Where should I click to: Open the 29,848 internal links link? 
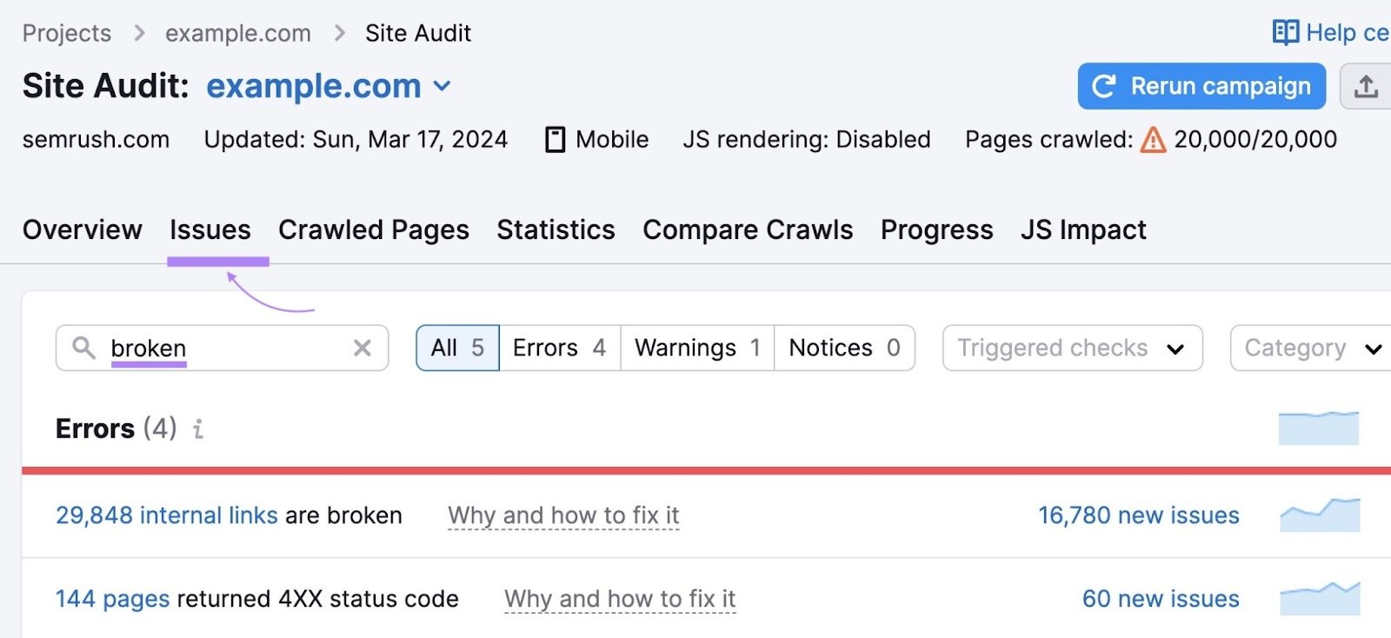point(167,515)
